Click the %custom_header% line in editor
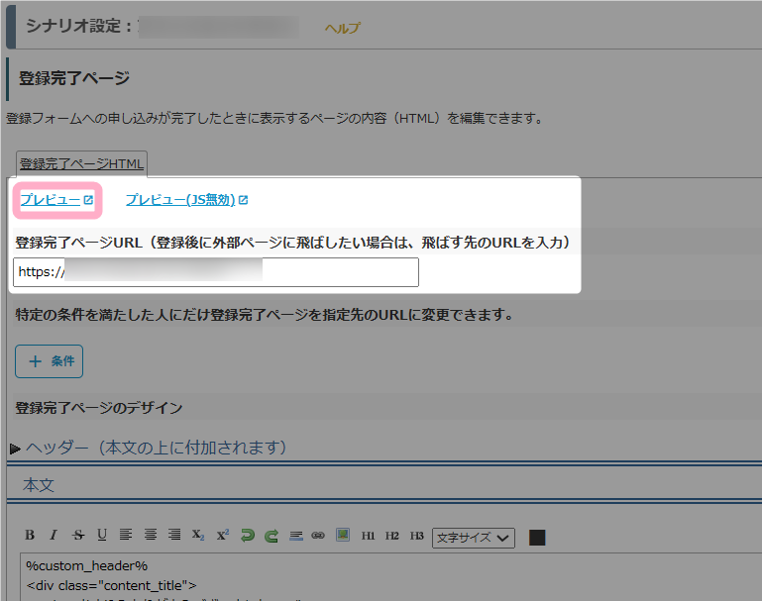Screen dimensions: 762x601 tap(86, 566)
